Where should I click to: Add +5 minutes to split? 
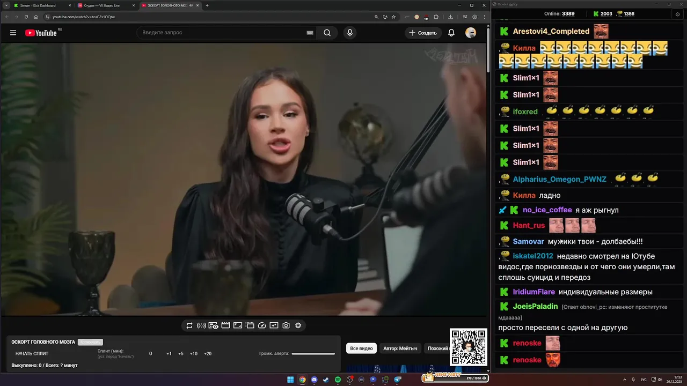pos(181,354)
